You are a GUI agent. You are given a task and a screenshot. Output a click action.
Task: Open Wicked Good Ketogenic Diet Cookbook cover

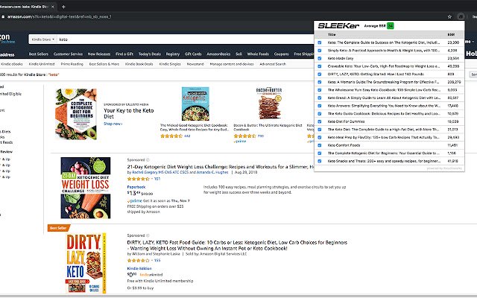coord(195,104)
